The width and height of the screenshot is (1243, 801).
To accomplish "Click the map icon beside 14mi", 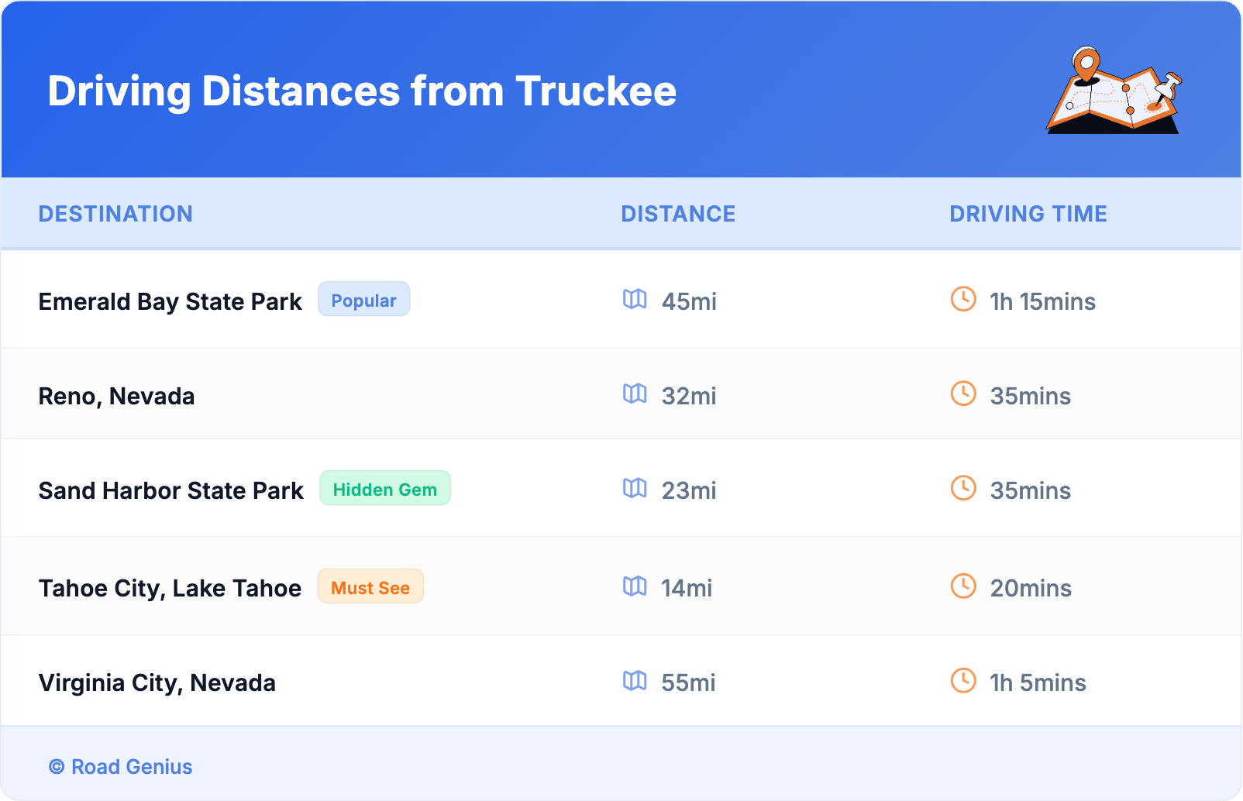I will (x=635, y=586).
